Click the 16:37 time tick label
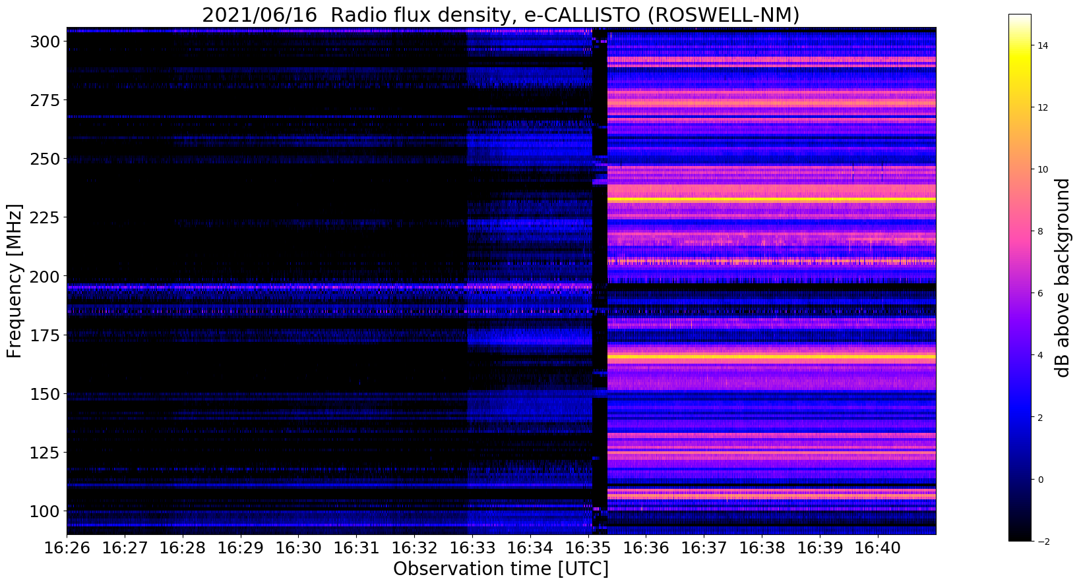Image resolution: width=1079 pixels, height=585 pixels. click(704, 548)
